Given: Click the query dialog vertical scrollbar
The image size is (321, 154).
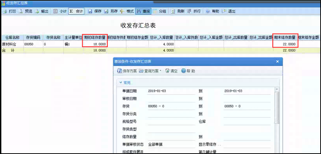Looking at the screenshot, I should (277, 107).
